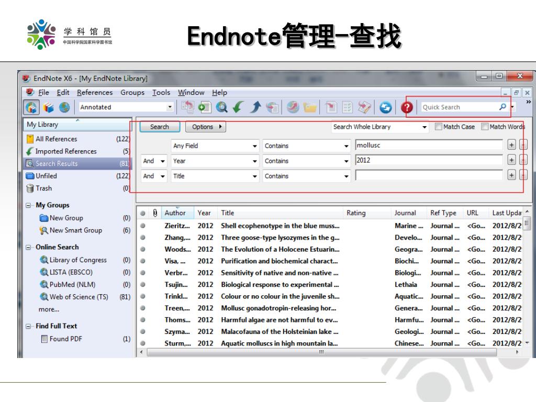Screen dimensions: 536x402
Task: Toggle read status of Verbr reference
Action: pyautogui.click(x=143, y=273)
